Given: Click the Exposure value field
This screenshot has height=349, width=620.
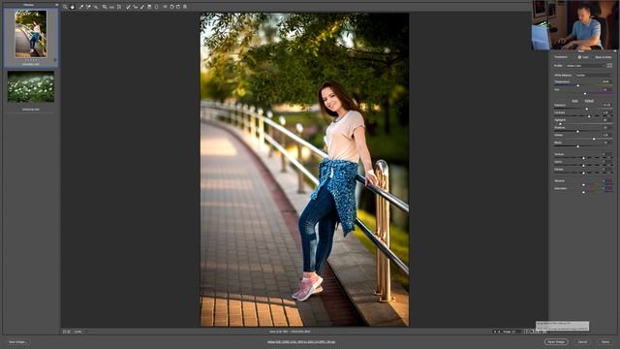Looking at the screenshot, I should (x=606, y=105).
